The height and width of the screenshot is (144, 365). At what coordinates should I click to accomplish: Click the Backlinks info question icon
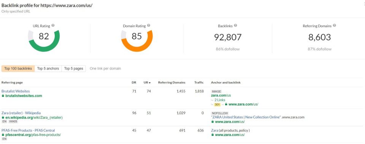pos(235,25)
